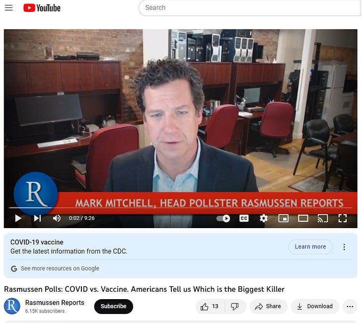Screen dimensions: 362x323
Task: Share the video
Action: pyautogui.click(x=268, y=307)
